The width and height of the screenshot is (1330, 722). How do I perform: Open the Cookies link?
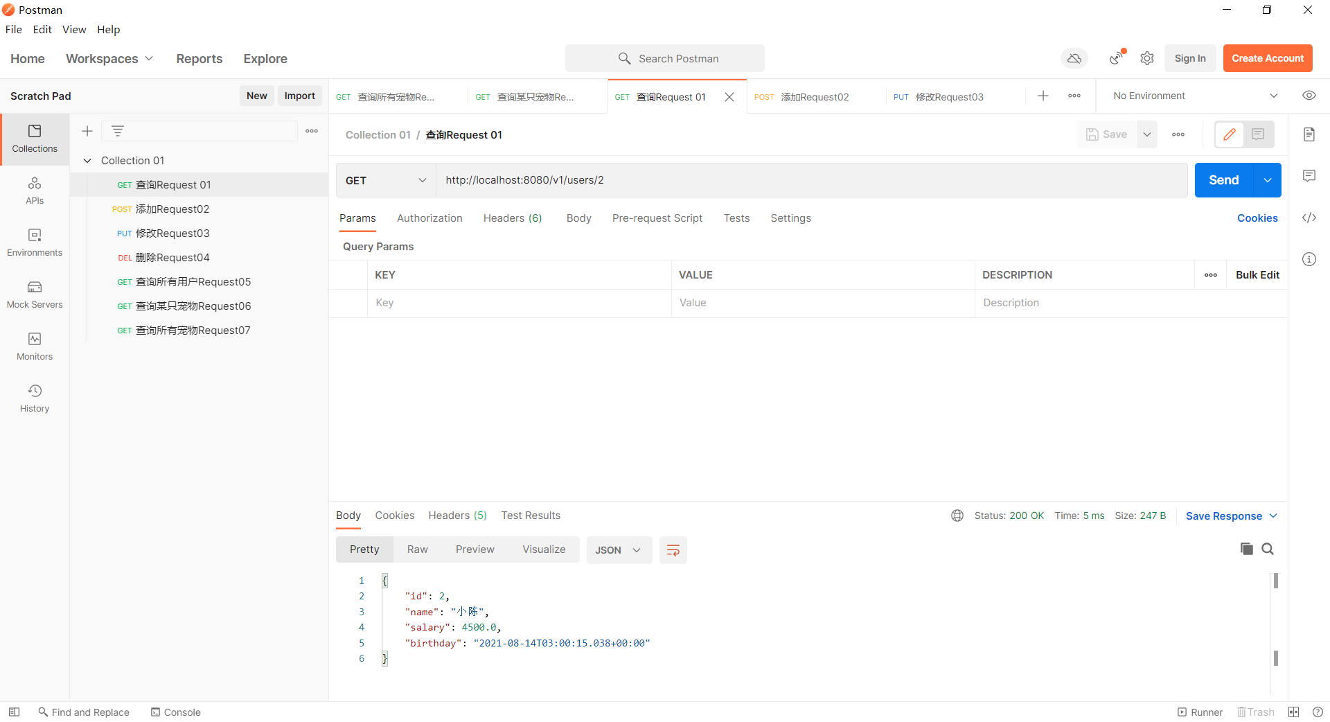click(x=1257, y=218)
